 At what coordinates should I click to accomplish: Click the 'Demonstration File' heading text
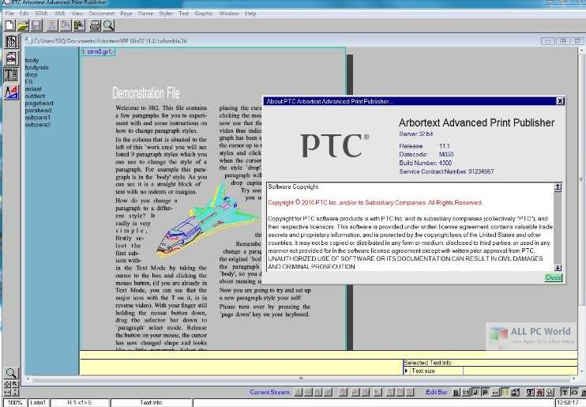146,93
